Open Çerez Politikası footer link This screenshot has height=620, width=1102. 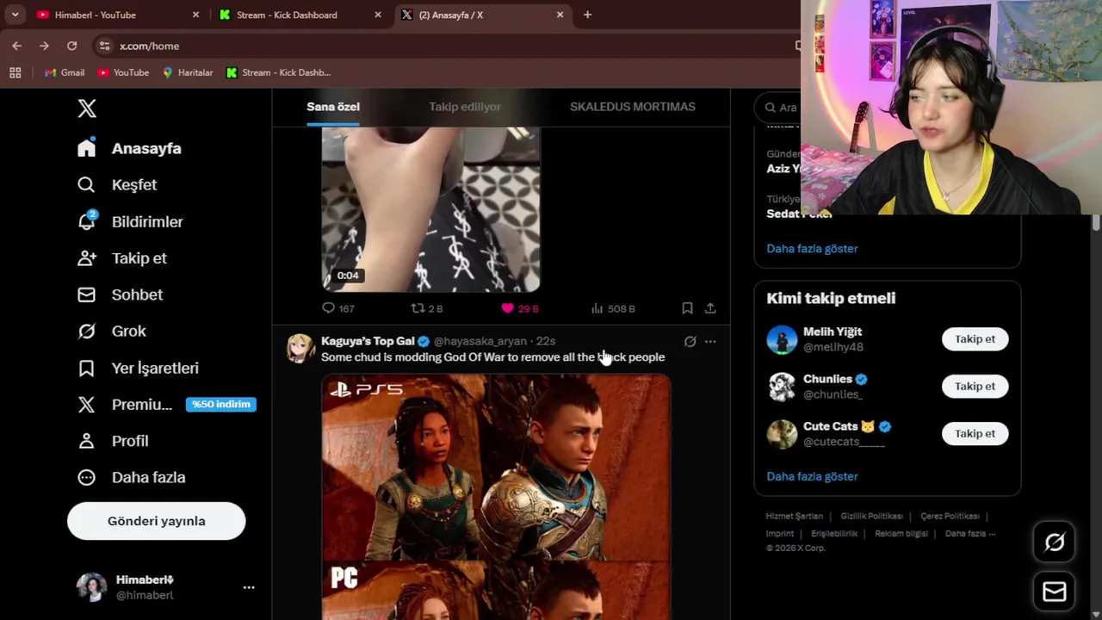pos(950,516)
